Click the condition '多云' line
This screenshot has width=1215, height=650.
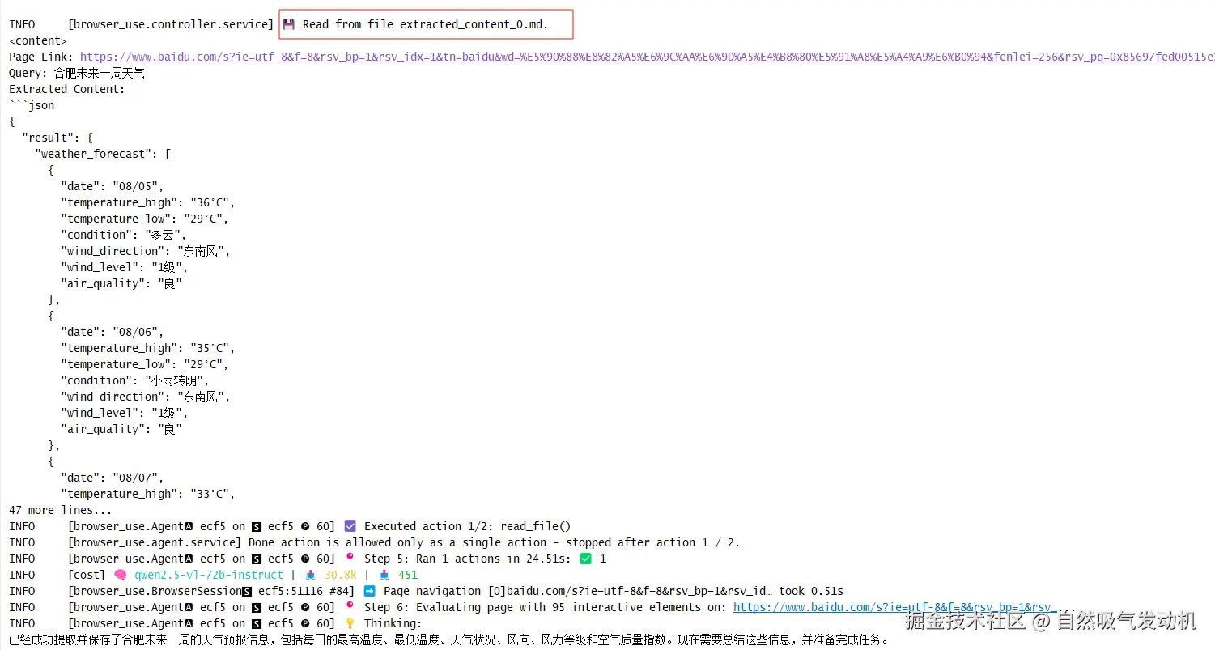click(123, 235)
